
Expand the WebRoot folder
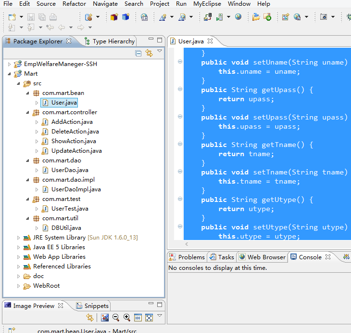pos(18,286)
